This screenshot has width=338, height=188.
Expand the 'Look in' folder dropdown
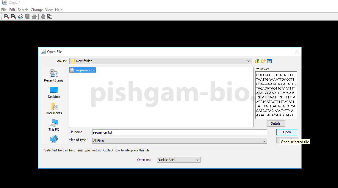click(x=248, y=61)
